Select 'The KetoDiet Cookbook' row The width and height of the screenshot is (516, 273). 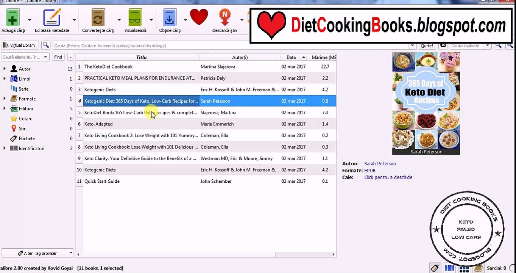(206, 67)
